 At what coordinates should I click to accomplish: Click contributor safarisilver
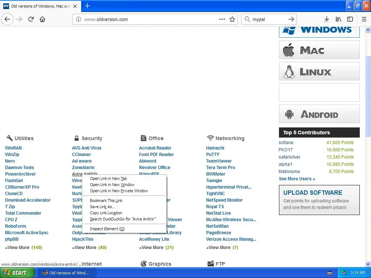point(289,157)
